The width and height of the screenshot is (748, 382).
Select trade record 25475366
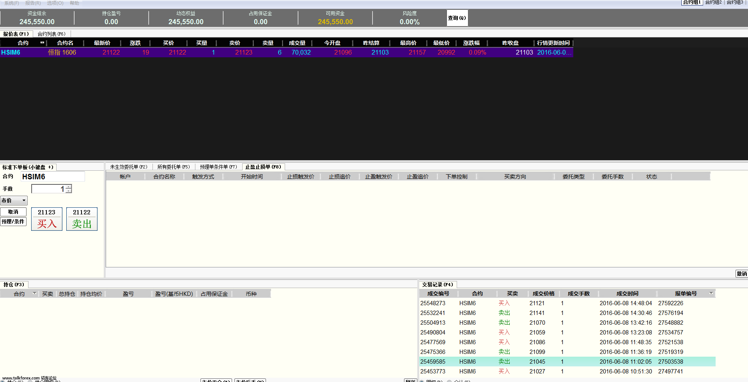click(567, 352)
